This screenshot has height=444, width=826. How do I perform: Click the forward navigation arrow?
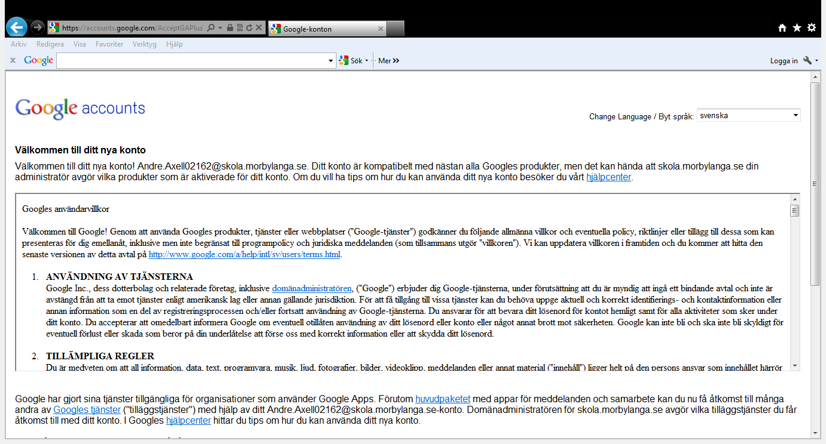(37, 27)
